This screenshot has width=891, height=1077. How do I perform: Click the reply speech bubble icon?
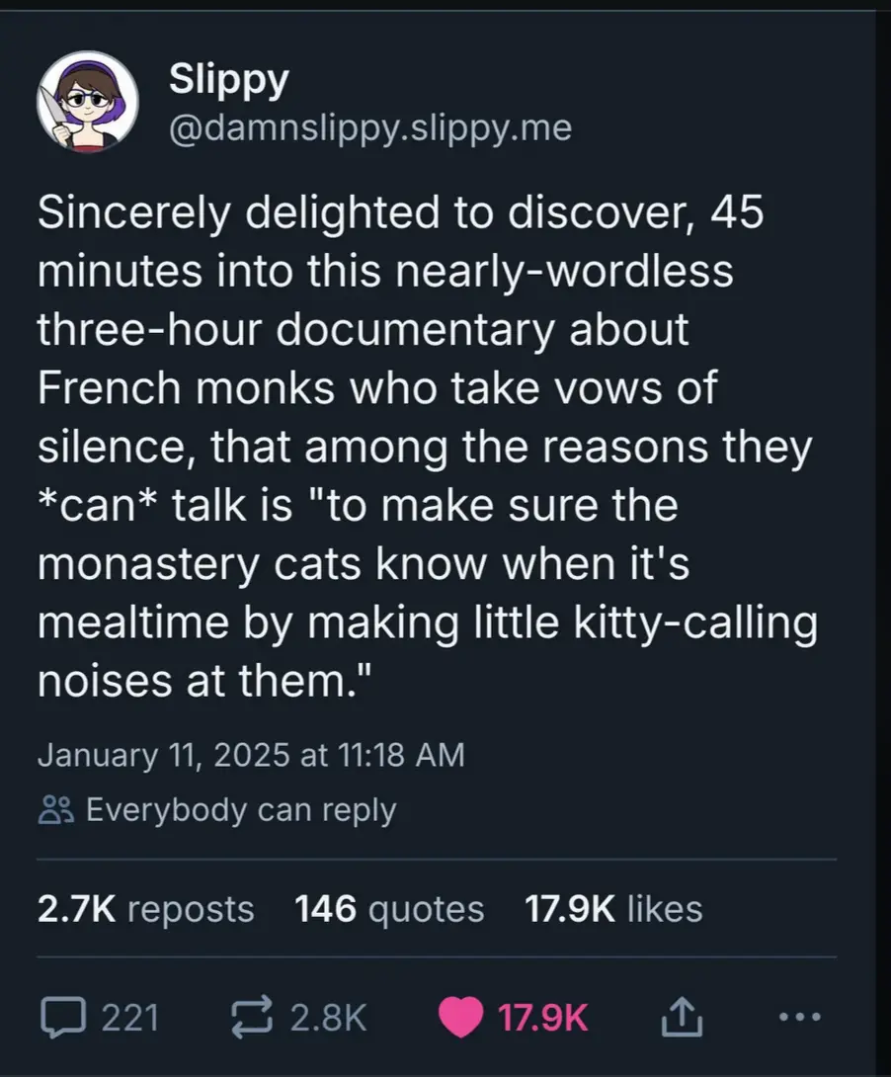tap(63, 1018)
